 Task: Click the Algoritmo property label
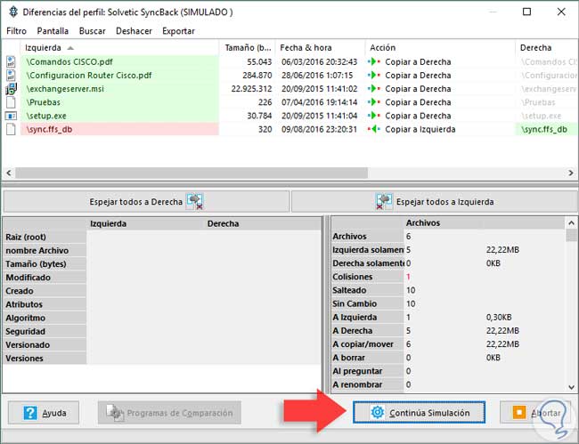pyautogui.click(x=26, y=318)
